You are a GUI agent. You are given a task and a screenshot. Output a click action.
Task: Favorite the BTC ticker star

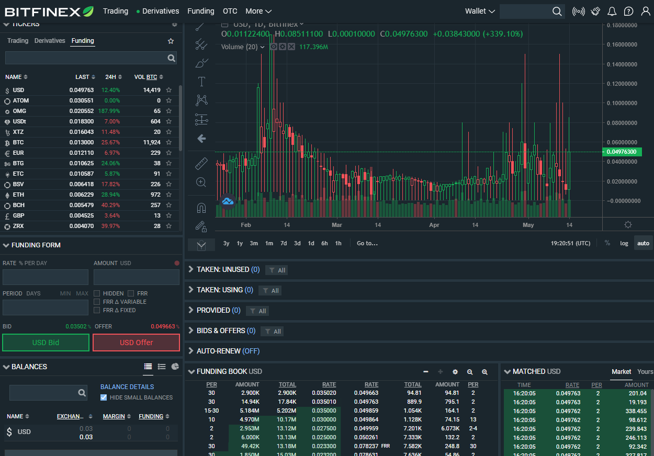(169, 142)
